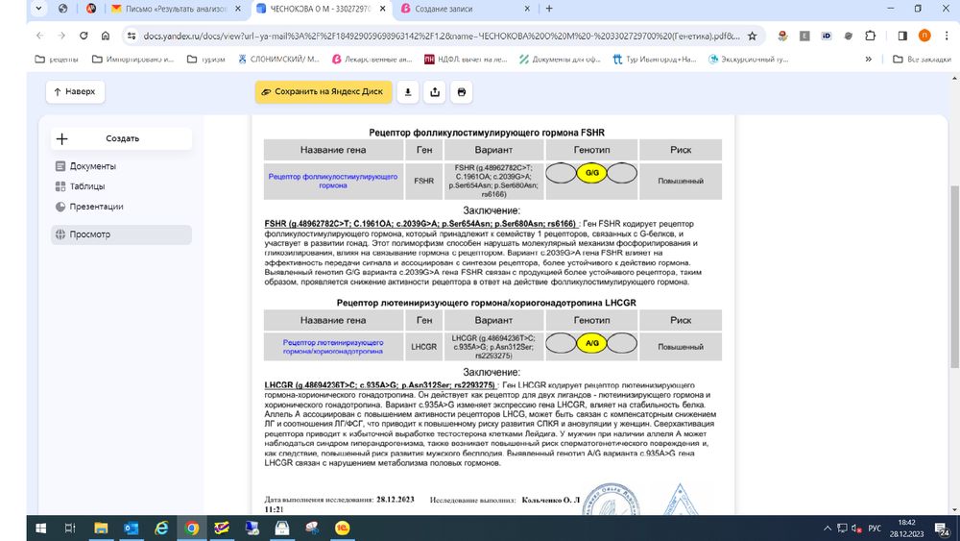Follow the LHCGR receptor gene name link
This screenshot has width=960, height=541.
pyautogui.click(x=333, y=347)
